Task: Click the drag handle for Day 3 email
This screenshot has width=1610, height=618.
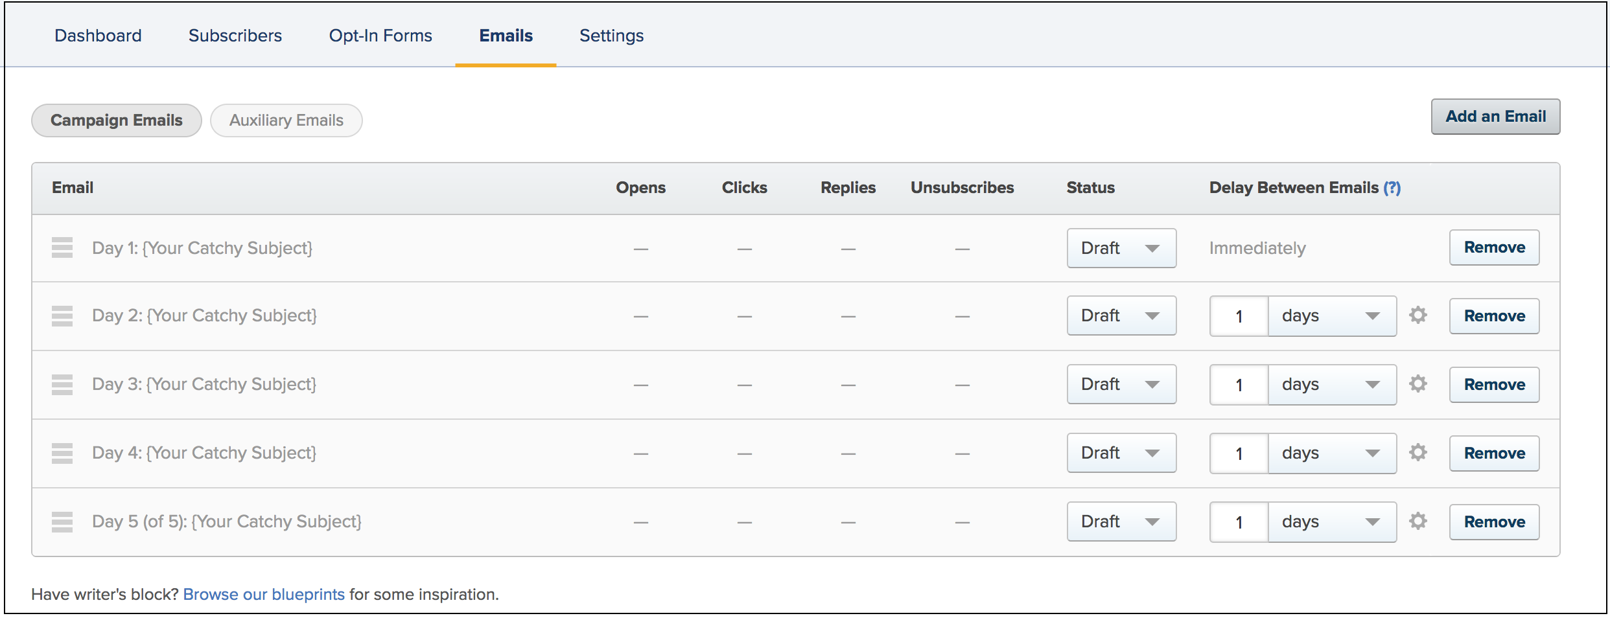Action: 62,385
